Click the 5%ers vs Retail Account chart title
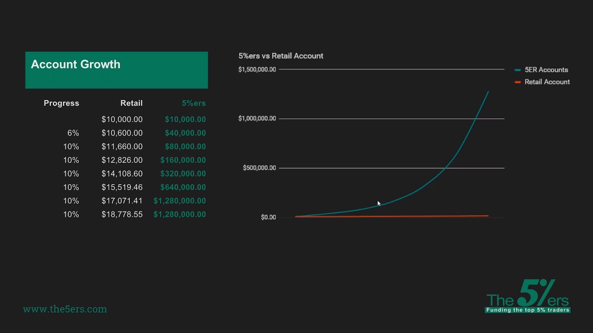This screenshot has height=333, width=593. pos(281,56)
